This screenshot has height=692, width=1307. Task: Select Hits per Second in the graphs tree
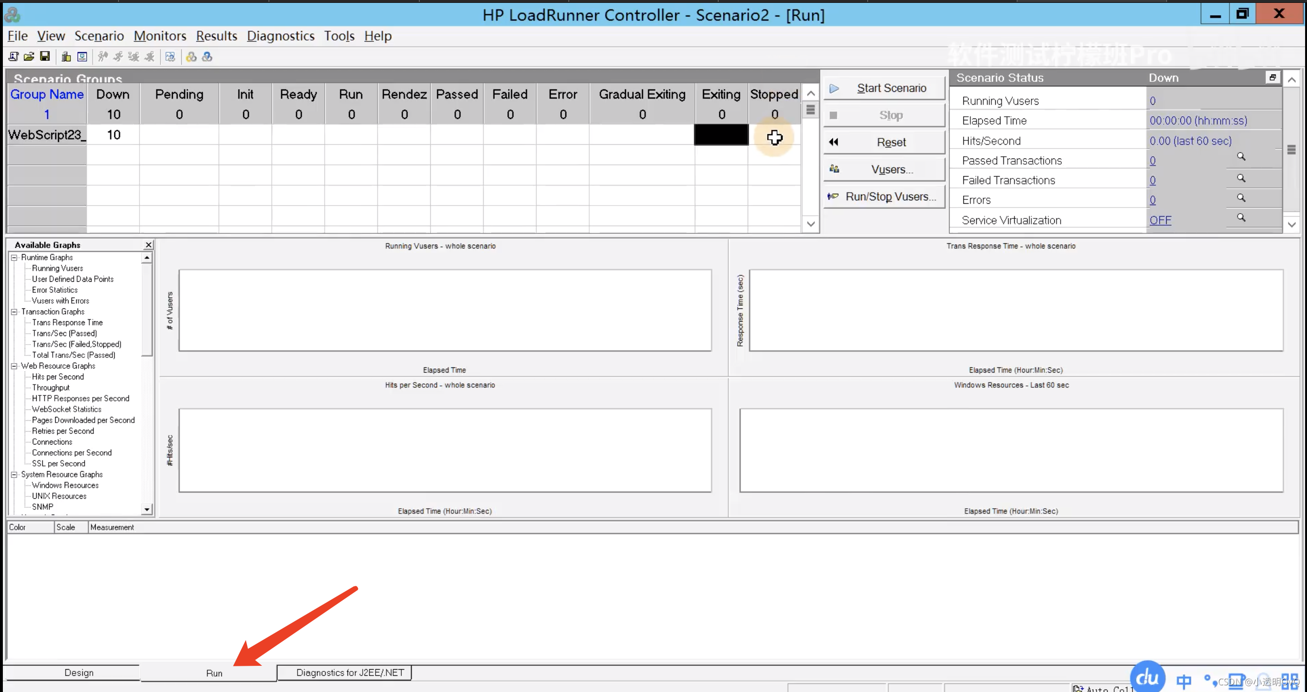click(x=58, y=377)
